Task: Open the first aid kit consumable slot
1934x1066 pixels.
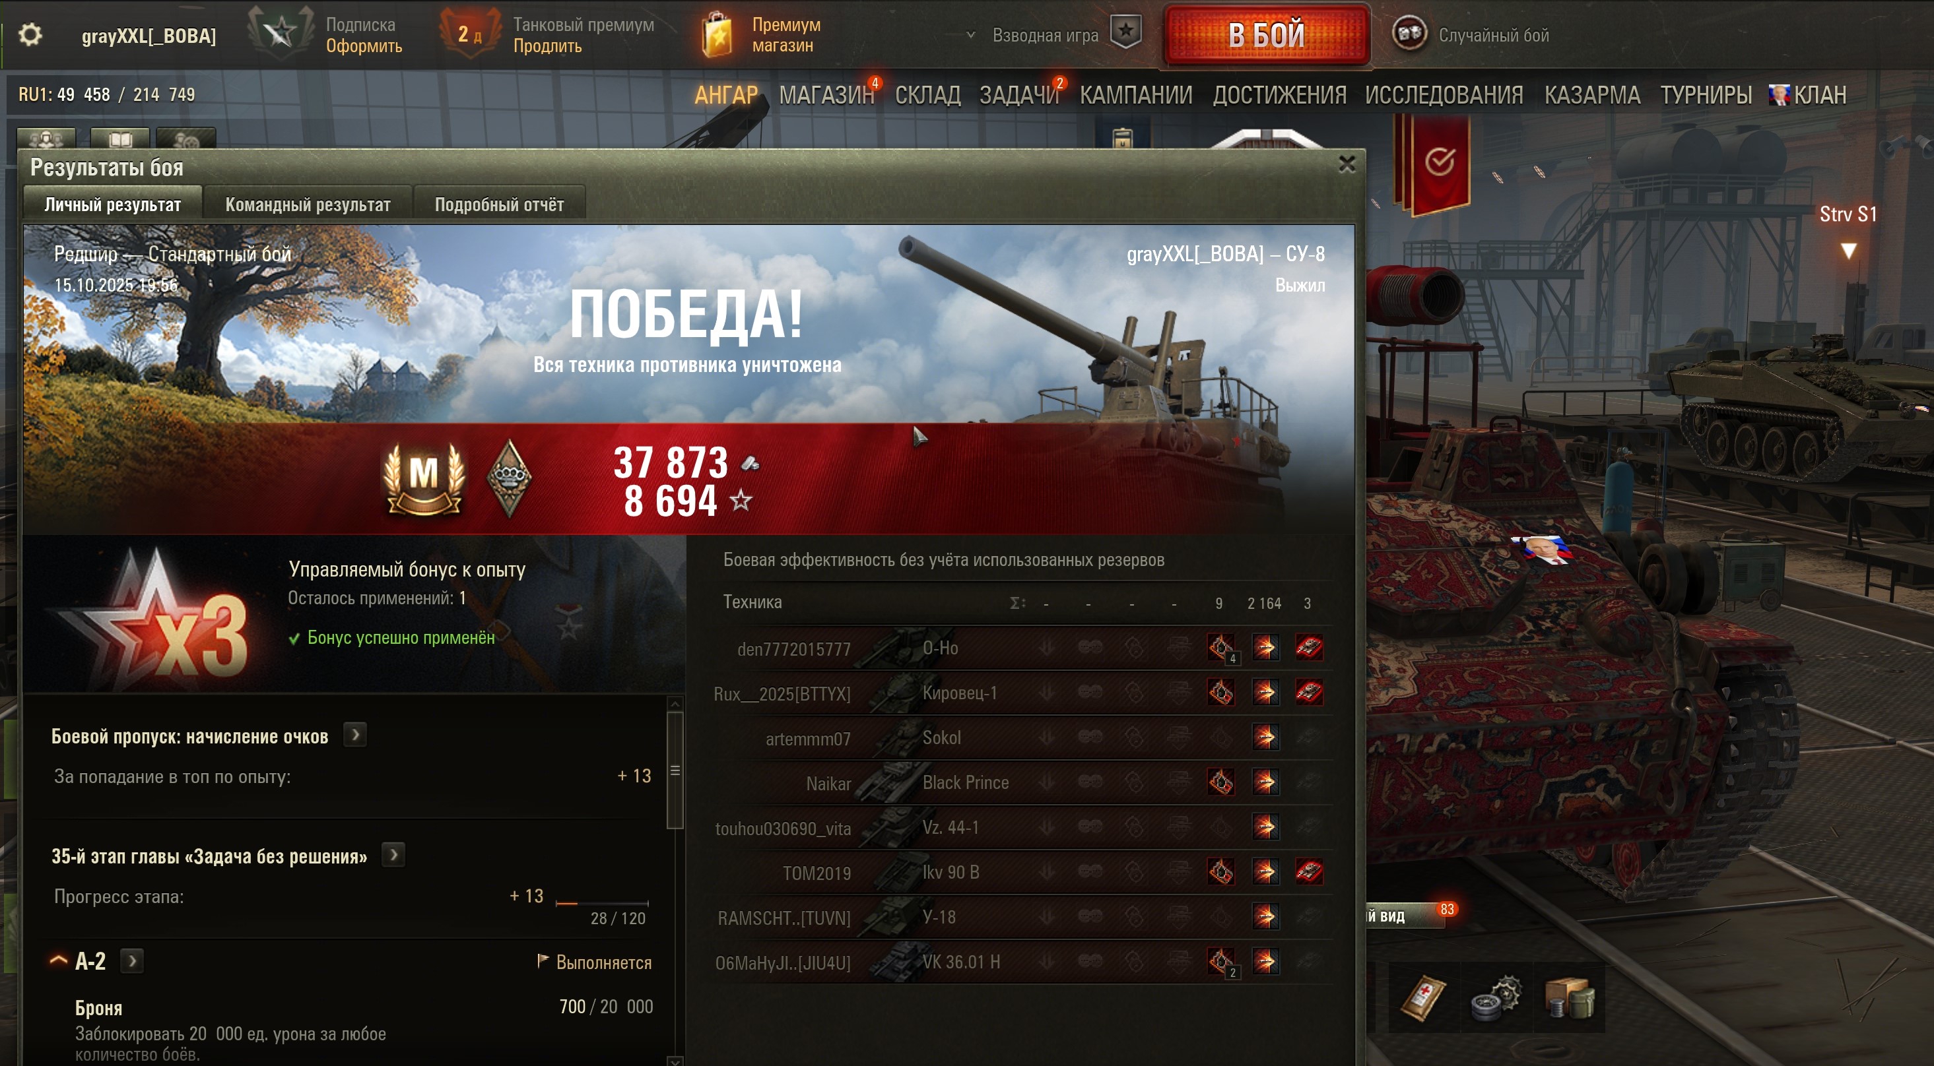Action: point(1422,999)
